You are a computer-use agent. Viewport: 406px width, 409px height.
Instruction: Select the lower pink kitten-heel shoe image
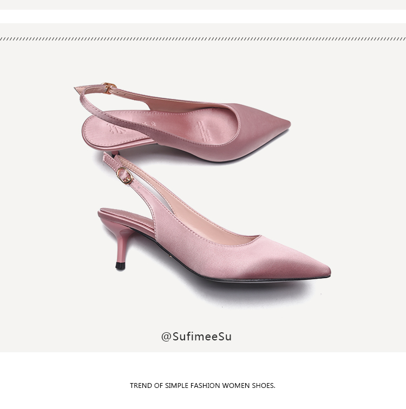(x=214, y=217)
